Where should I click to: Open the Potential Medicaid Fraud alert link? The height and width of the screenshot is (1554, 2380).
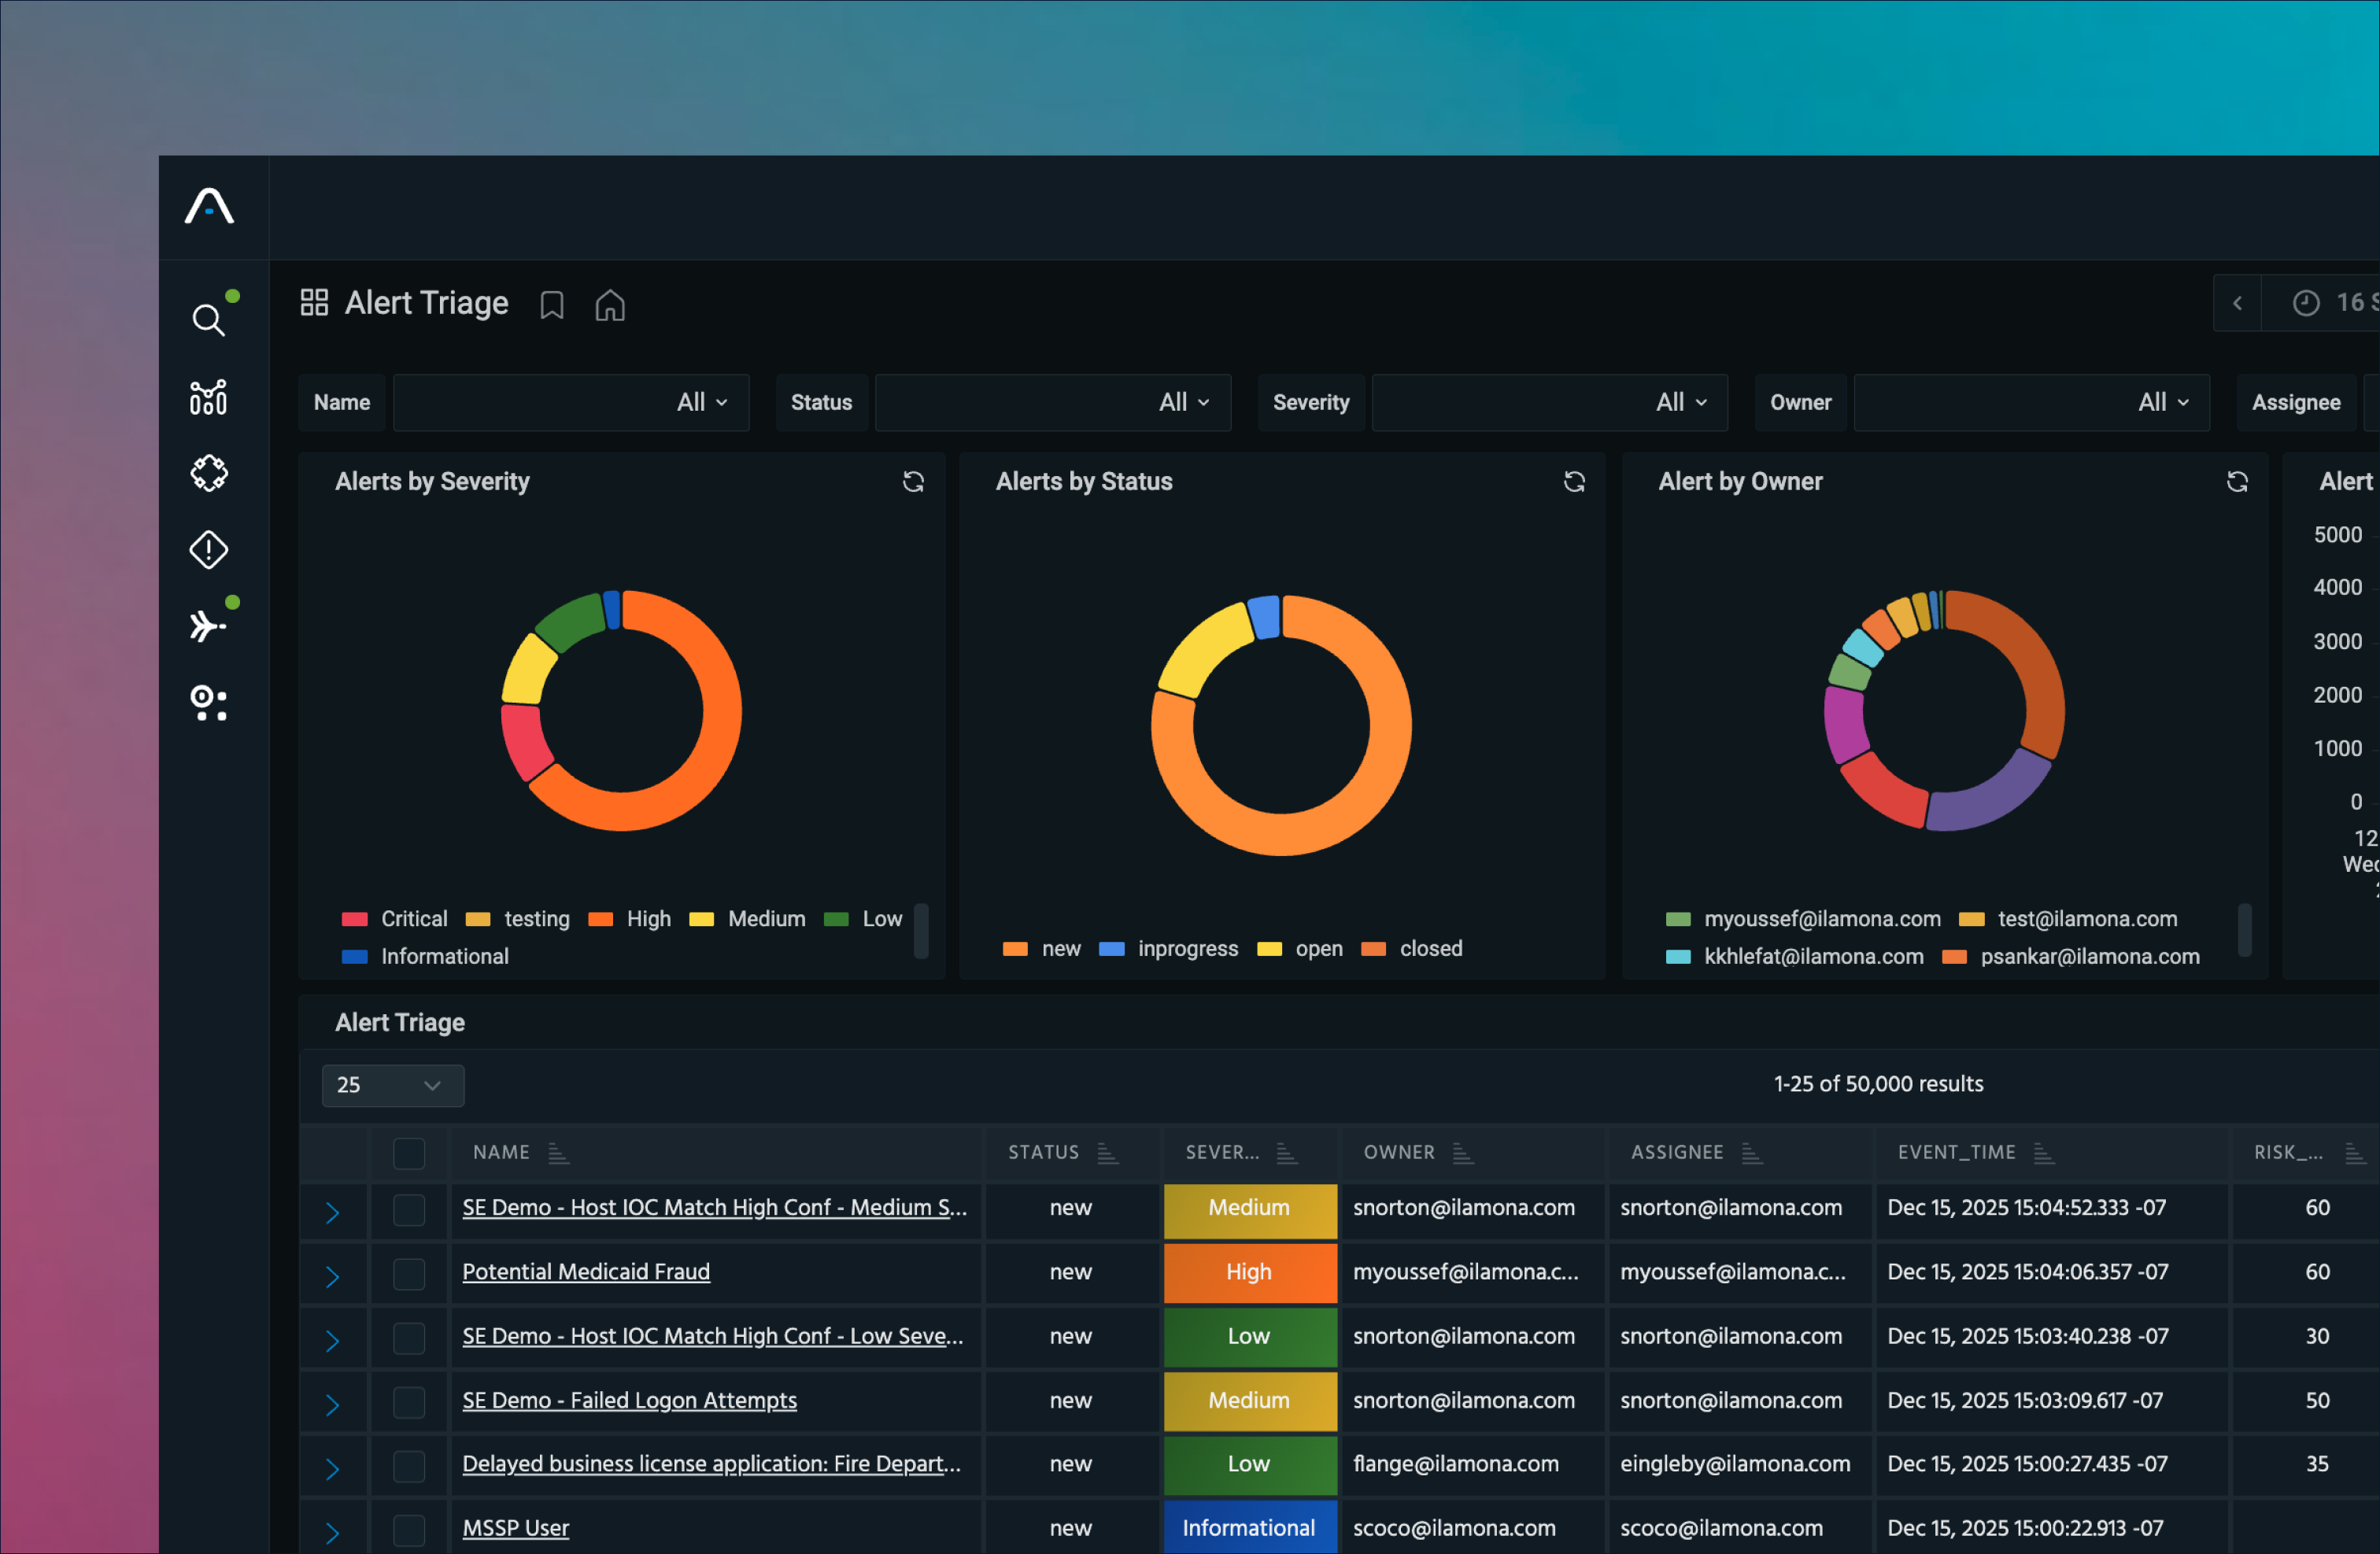[x=586, y=1272]
